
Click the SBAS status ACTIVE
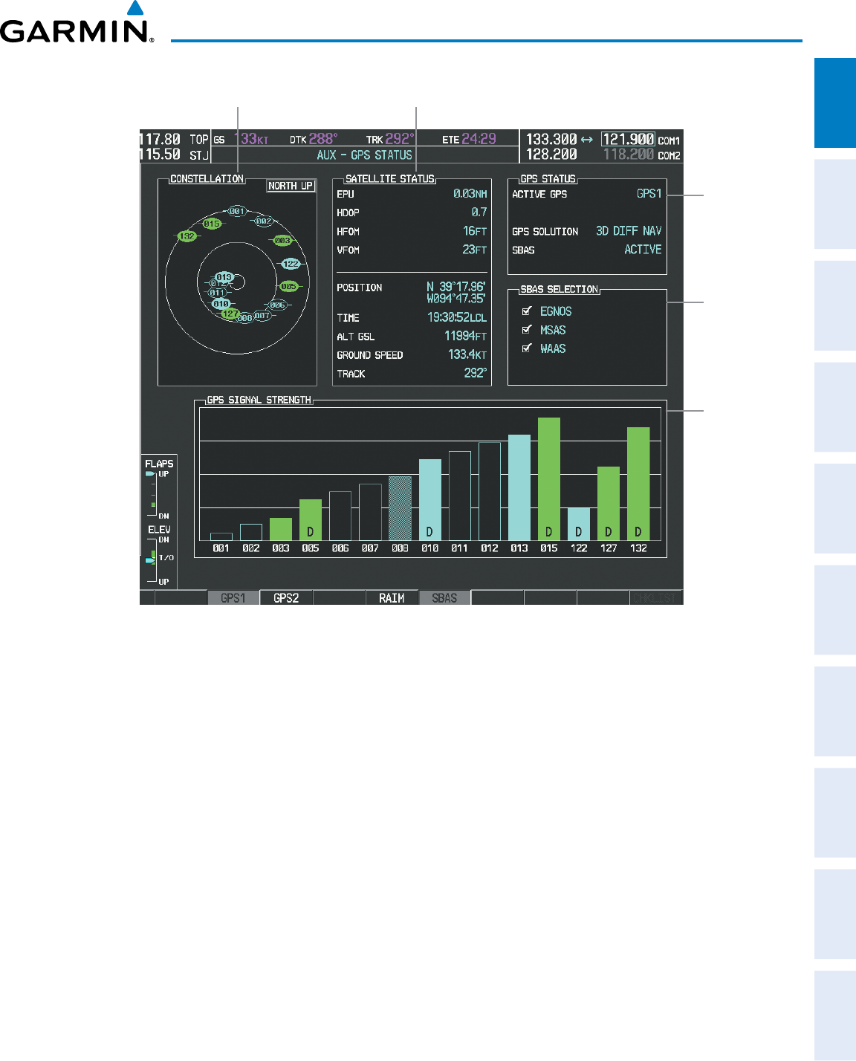coord(643,250)
